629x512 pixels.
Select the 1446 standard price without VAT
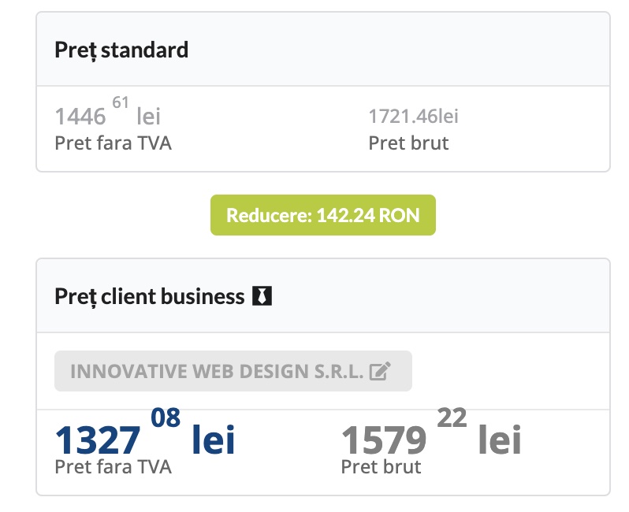coord(80,117)
